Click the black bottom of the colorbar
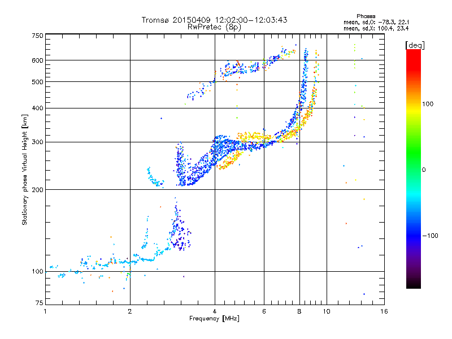This screenshot has width=452, height=339. [x=414, y=284]
